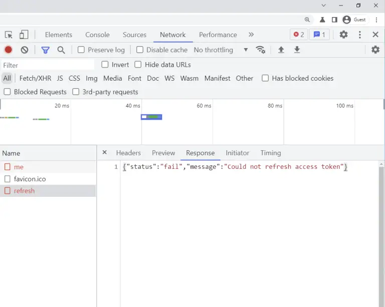Check the Disable cache option

140,50
